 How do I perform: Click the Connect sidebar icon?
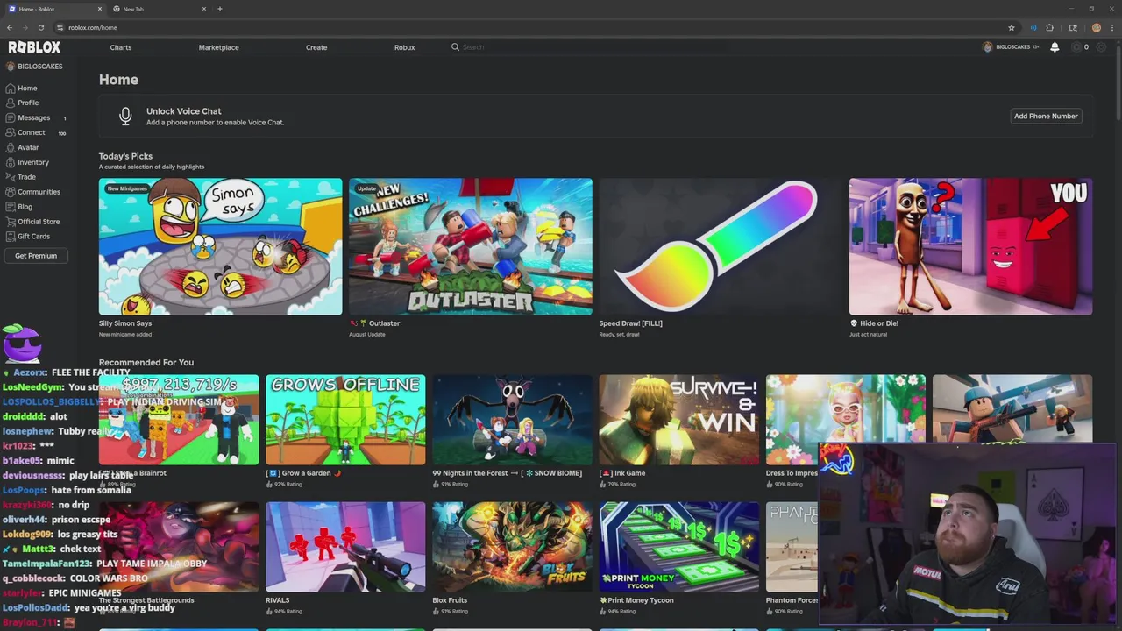pos(10,132)
